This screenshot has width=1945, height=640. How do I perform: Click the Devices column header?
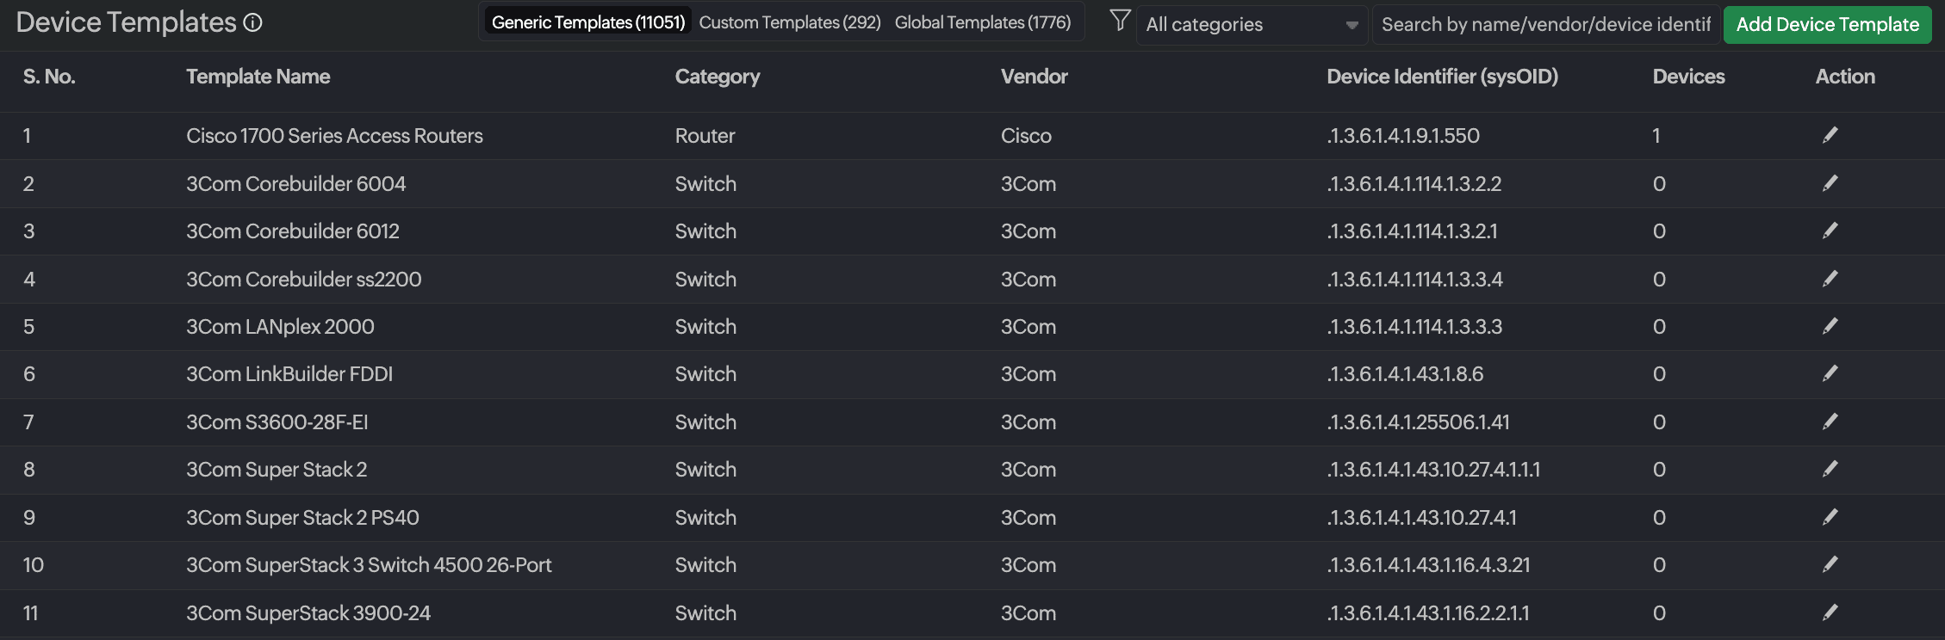click(1688, 77)
